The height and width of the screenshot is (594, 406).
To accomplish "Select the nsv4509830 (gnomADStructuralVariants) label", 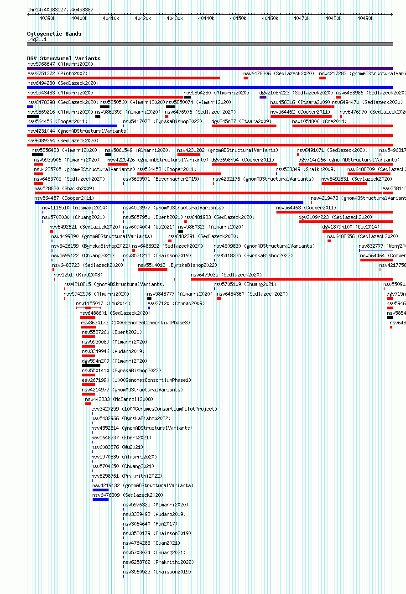I will click(x=264, y=246).
